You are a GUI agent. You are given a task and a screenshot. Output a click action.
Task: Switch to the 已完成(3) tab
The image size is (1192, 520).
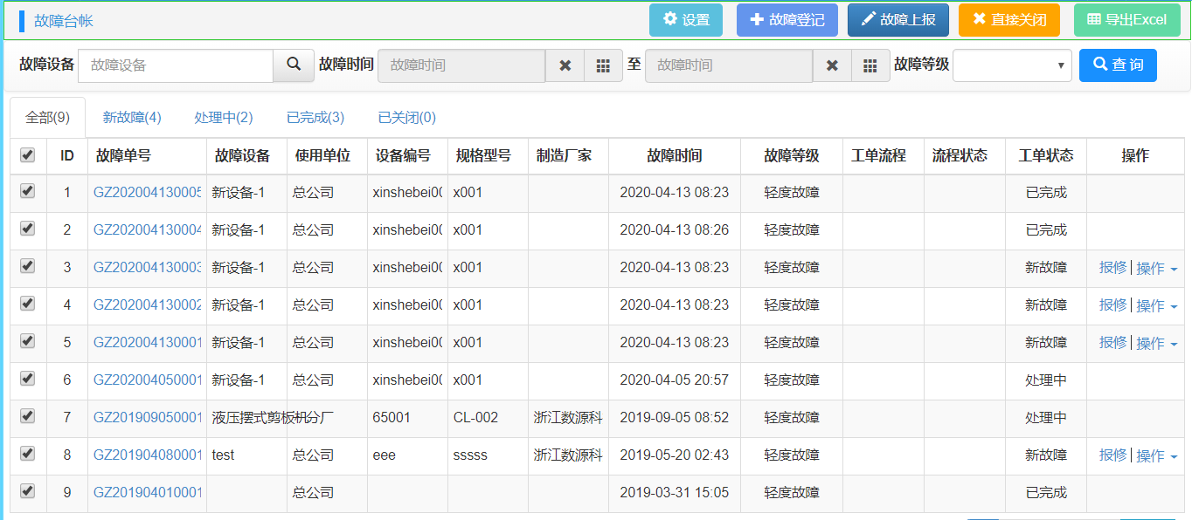[315, 118]
